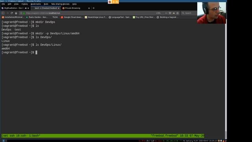Image resolution: width=252 pixels, height=142 pixels.
Task: Click the Pocket save icon
Action: tap(170, 13)
